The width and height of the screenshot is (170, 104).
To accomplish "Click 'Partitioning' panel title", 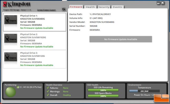I will [x=11, y=85].
